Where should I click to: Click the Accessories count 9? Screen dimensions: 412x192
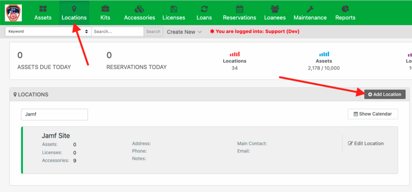pos(74,161)
